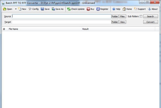Create a new project with New

pos(22,9)
